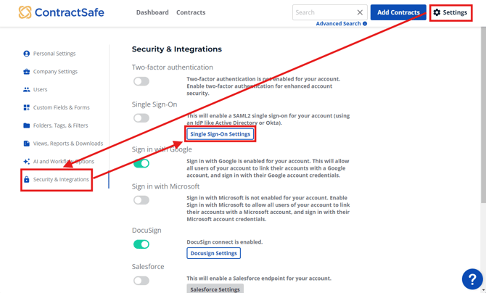The image size is (486, 293).
Task: Turn on the Single Sign-On switch
Action: click(x=141, y=118)
